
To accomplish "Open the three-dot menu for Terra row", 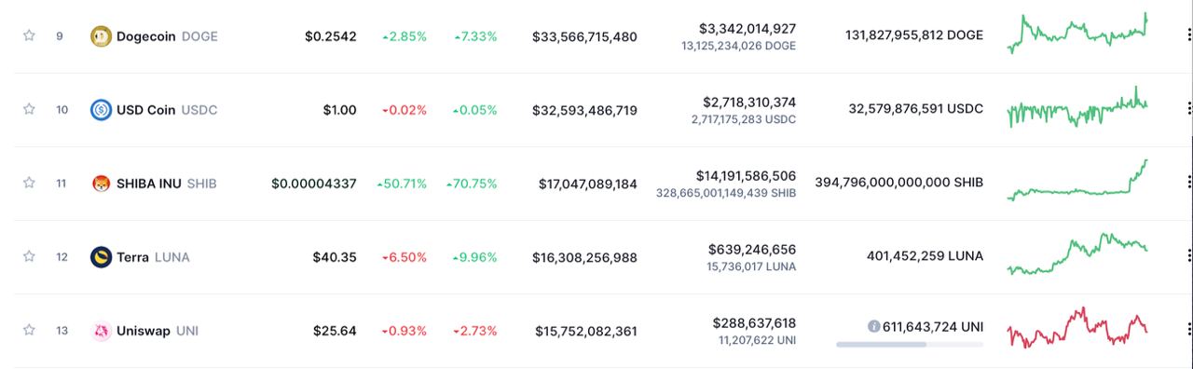I will pos(1189,257).
